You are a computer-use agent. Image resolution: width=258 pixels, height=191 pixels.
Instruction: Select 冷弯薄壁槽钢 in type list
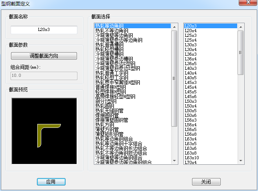[x=133, y=54]
